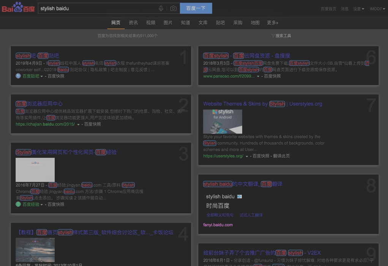Switch to the 图片 images tab
The image size is (388, 266).
pyautogui.click(x=168, y=23)
